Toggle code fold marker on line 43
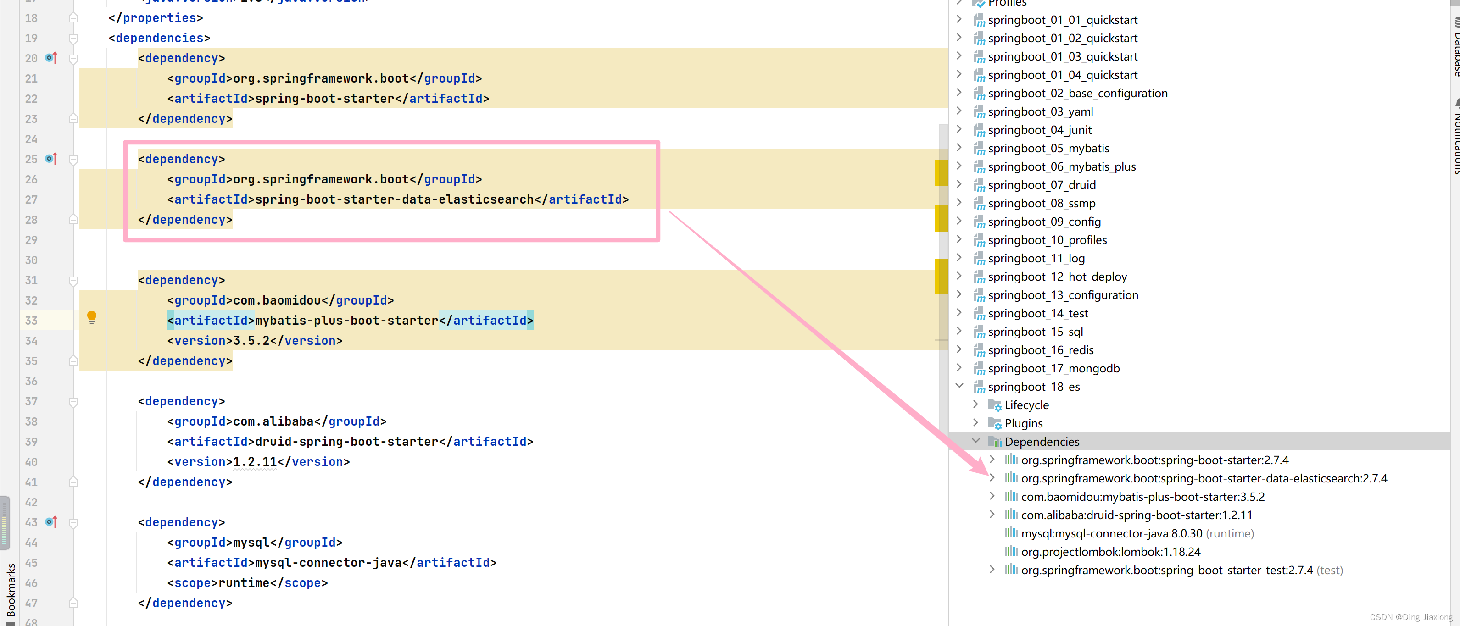Screen dimensions: 1460x626 pyautogui.click(x=73, y=522)
